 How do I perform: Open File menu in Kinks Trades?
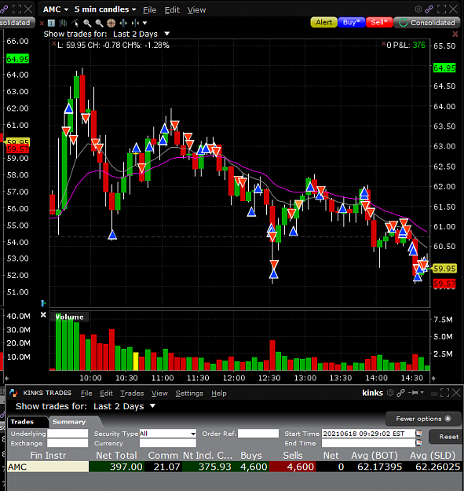(x=86, y=394)
